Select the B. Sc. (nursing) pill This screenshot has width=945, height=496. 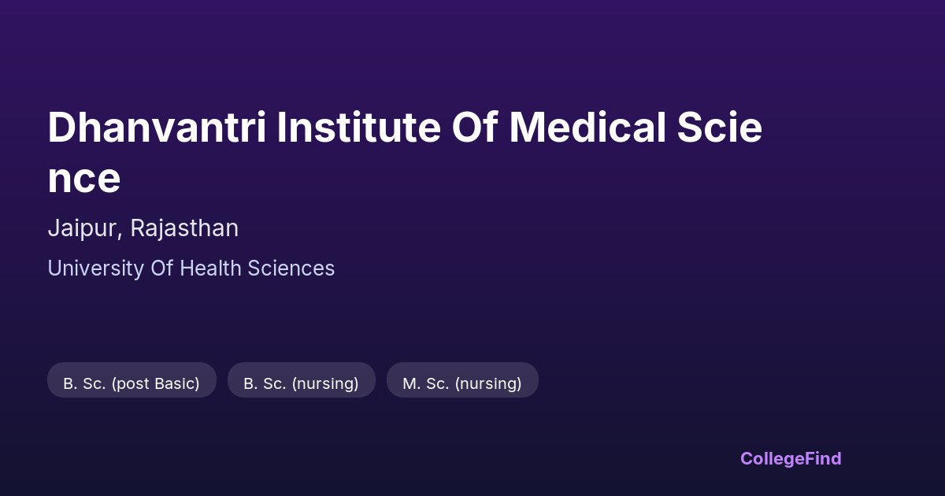[301, 383]
